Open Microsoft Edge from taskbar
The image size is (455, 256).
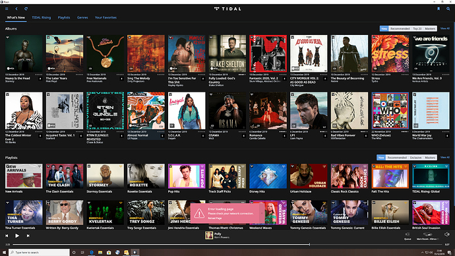click(x=92, y=253)
